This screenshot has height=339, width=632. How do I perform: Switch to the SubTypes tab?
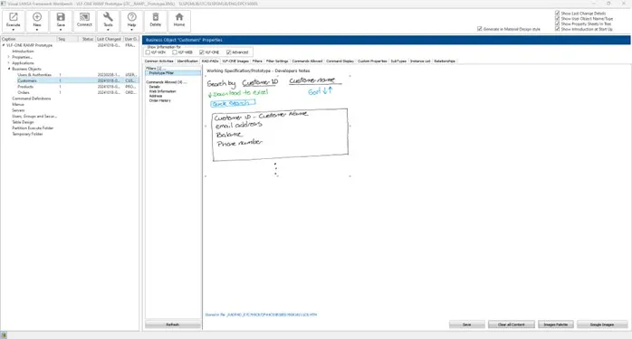pyautogui.click(x=398, y=61)
